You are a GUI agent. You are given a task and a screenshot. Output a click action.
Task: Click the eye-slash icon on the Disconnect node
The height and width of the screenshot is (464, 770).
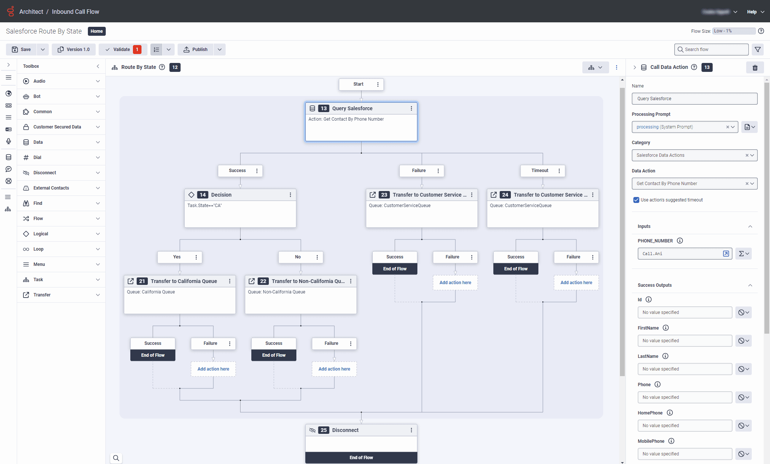point(312,430)
